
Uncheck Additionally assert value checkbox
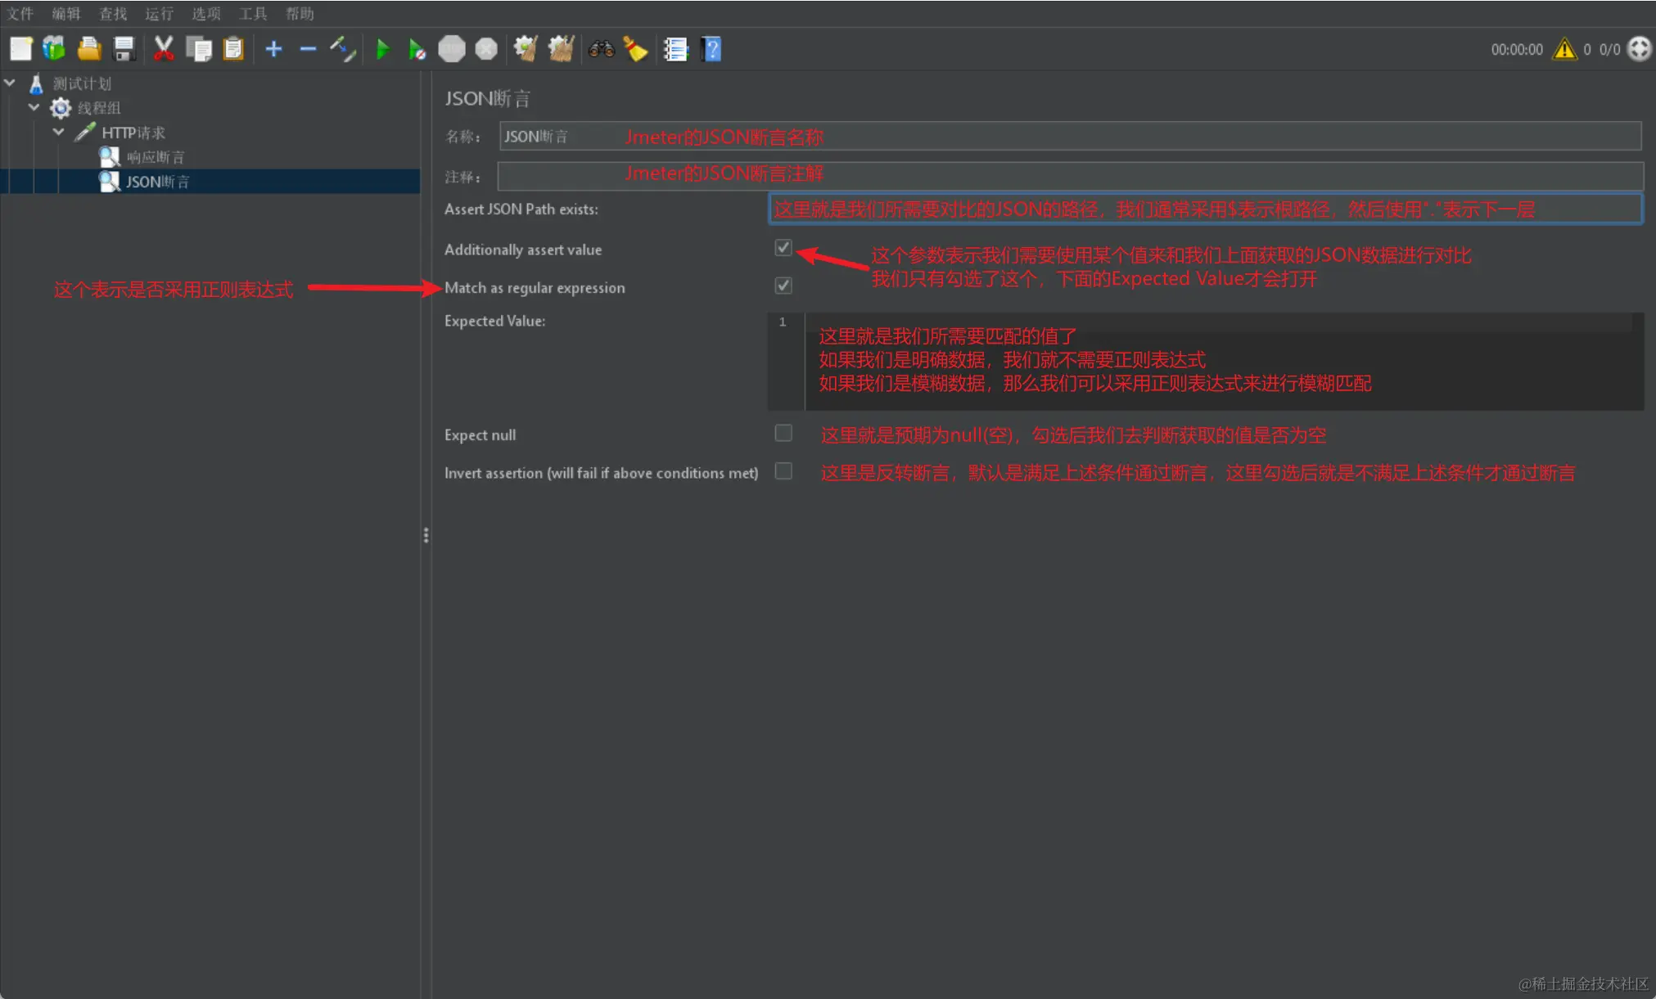click(783, 248)
